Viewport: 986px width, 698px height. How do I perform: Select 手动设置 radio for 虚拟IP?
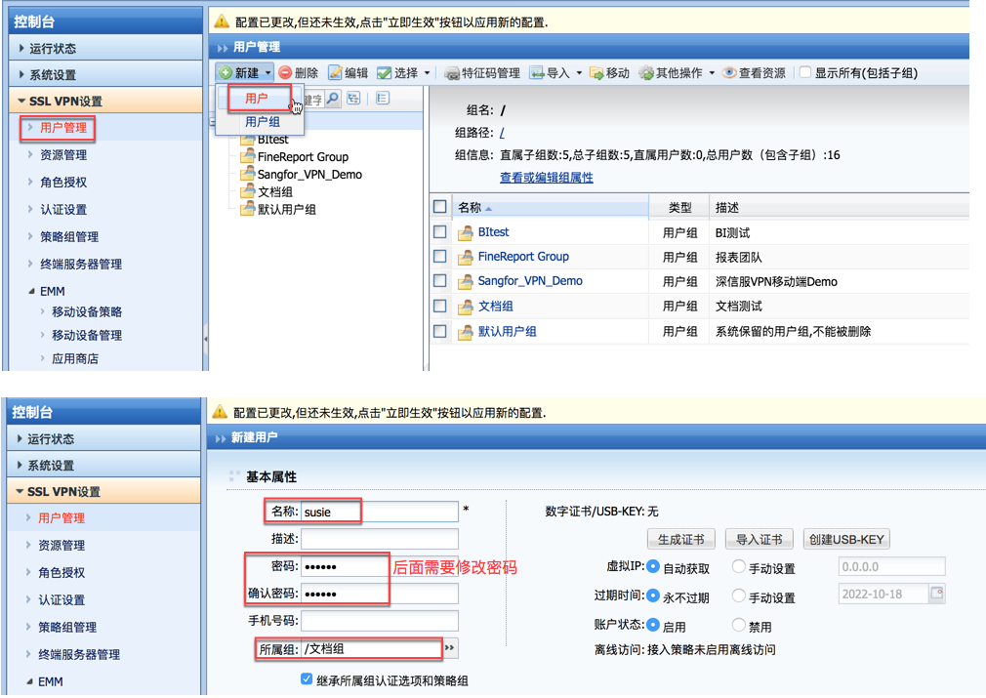pyautogui.click(x=739, y=566)
